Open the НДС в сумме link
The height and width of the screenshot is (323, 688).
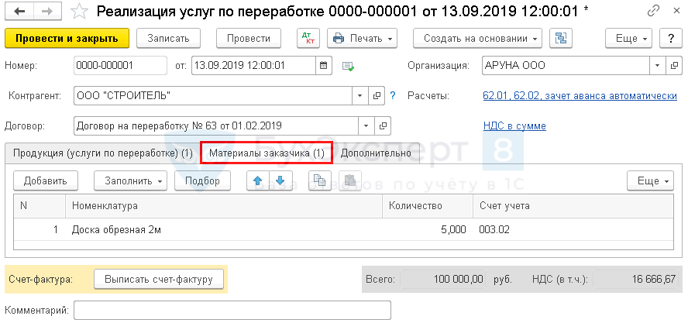[x=514, y=125]
